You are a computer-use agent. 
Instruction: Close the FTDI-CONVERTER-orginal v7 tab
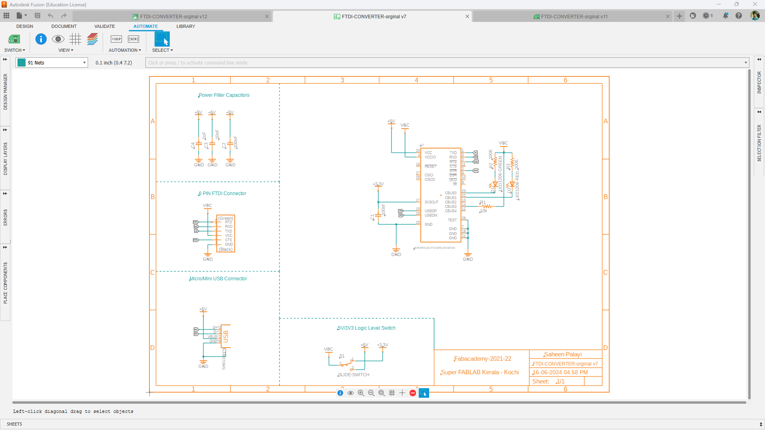[467, 16]
